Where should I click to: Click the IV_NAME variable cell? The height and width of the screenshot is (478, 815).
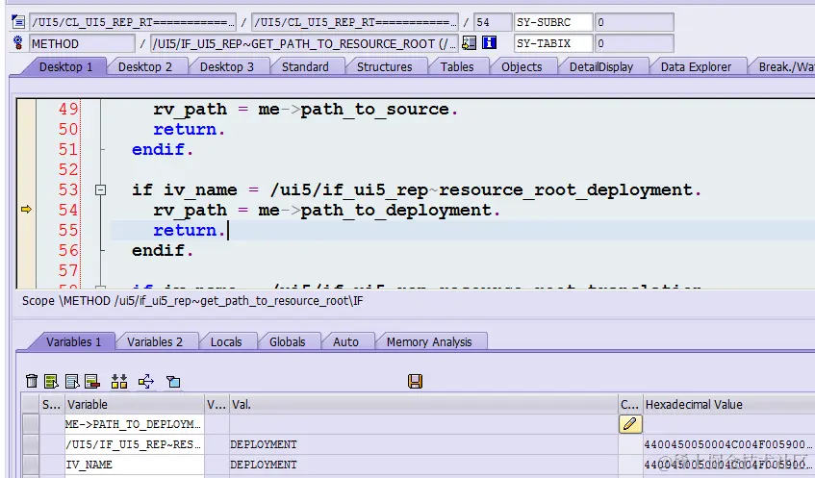[x=134, y=465]
